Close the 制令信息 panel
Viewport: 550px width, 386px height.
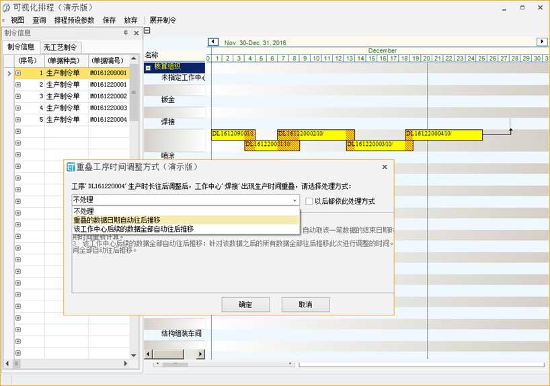136,33
